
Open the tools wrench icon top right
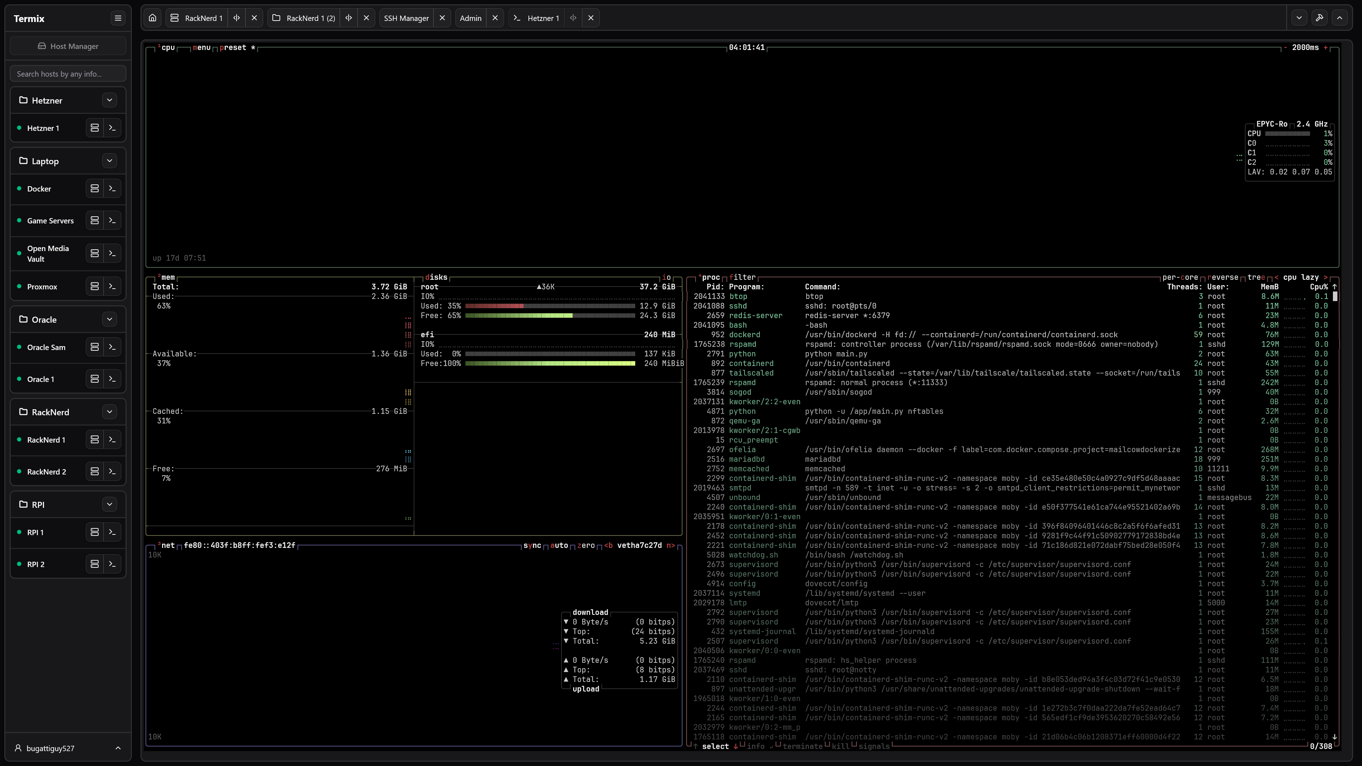pyautogui.click(x=1319, y=18)
